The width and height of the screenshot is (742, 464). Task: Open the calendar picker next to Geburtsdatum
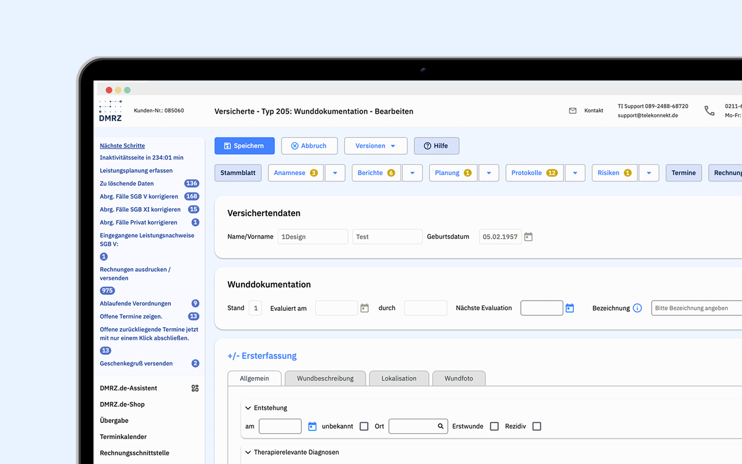528,237
